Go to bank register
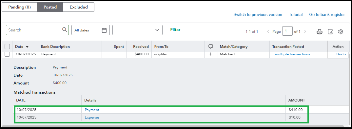This screenshot has height=129, width=352. pos(327,15)
